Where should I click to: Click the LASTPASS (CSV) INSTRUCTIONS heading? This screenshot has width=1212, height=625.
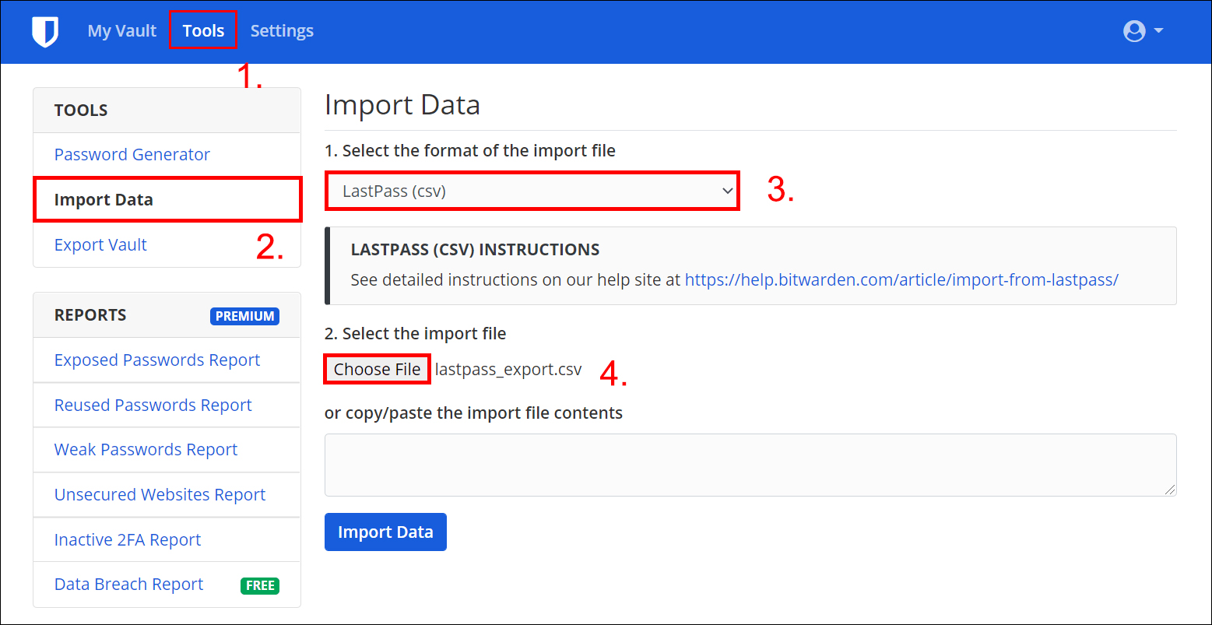pyautogui.click(x=475, y=250)
